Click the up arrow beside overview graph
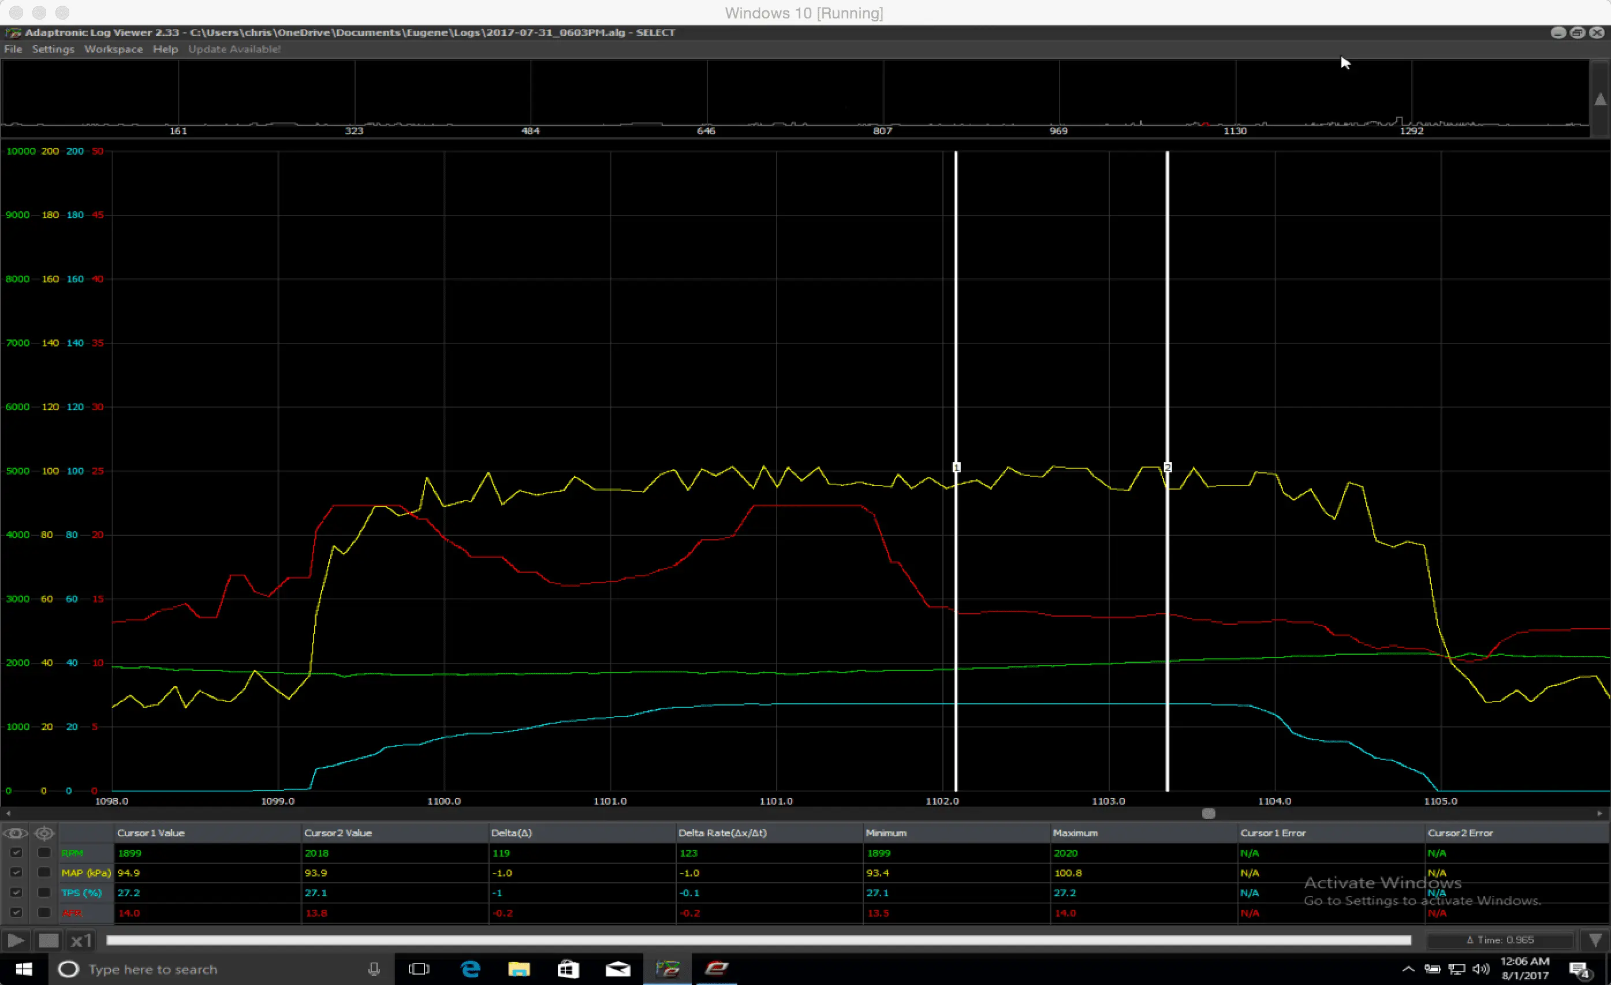 click(x=1599, y=99)
